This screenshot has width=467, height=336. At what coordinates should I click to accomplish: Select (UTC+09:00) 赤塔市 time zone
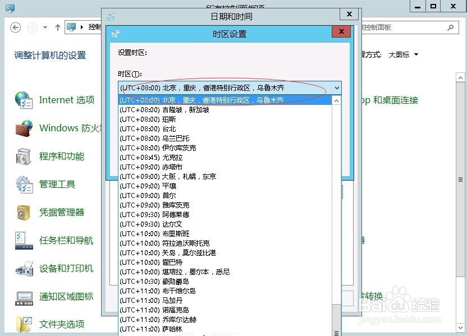click(225, 167)
